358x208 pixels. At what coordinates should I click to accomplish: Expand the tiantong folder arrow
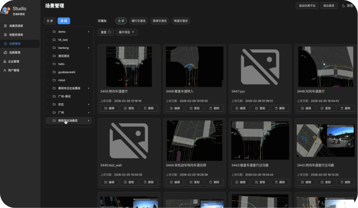click(89, 48)
